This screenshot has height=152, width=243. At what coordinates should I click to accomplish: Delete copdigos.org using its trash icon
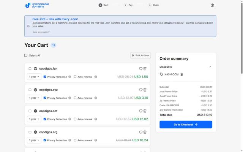coord(145,132)
